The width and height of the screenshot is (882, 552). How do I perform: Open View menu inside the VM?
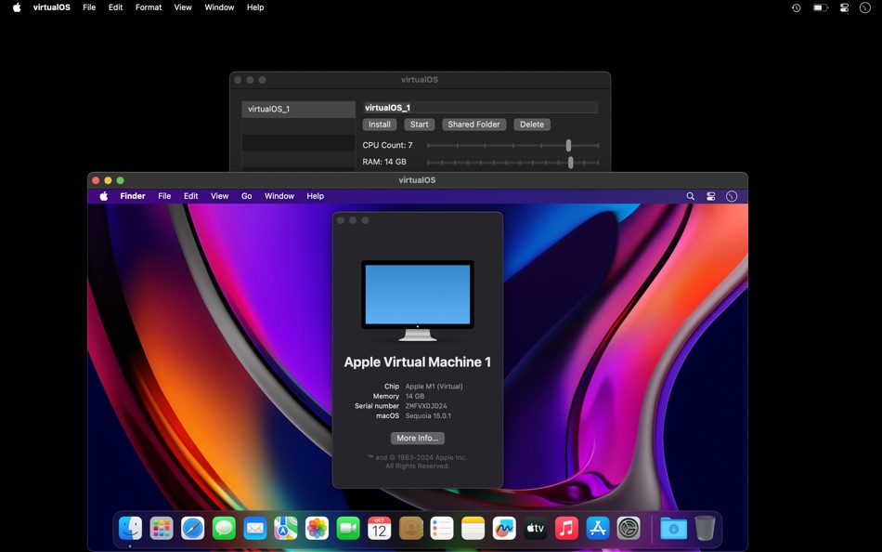coord(219,196)
